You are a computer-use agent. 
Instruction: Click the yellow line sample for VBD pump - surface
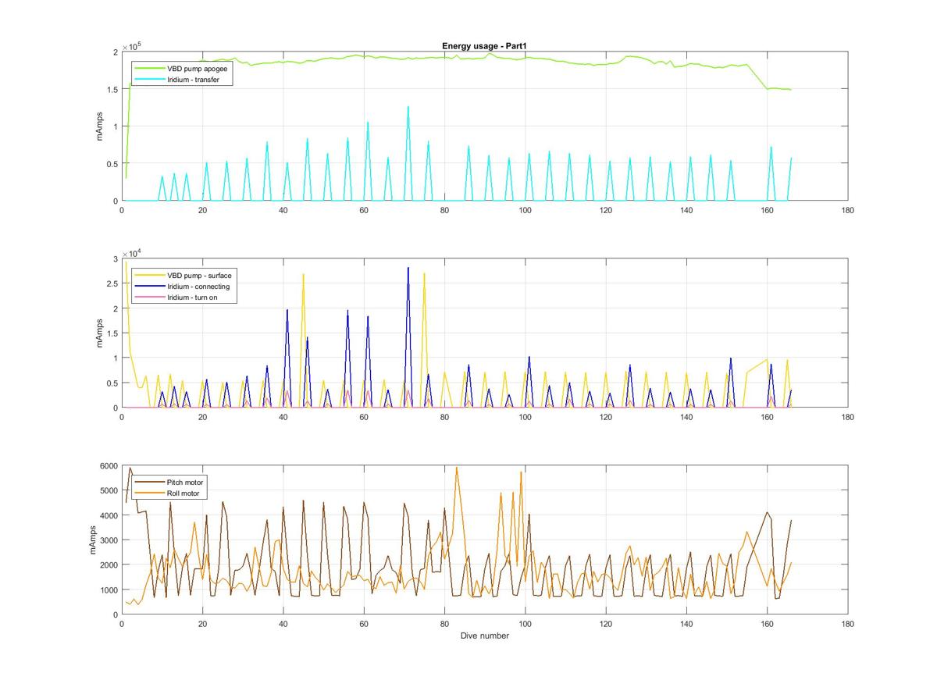[x=149, y=276]
